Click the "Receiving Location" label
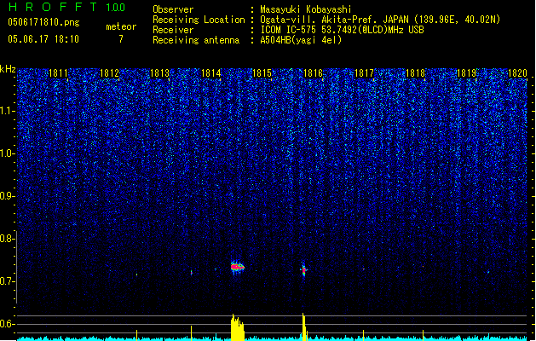 [199, 20]
